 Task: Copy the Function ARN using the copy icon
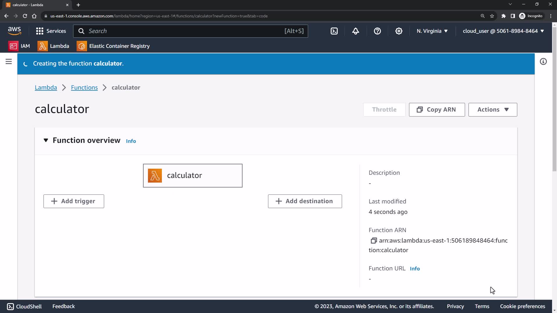click(374, 241)
